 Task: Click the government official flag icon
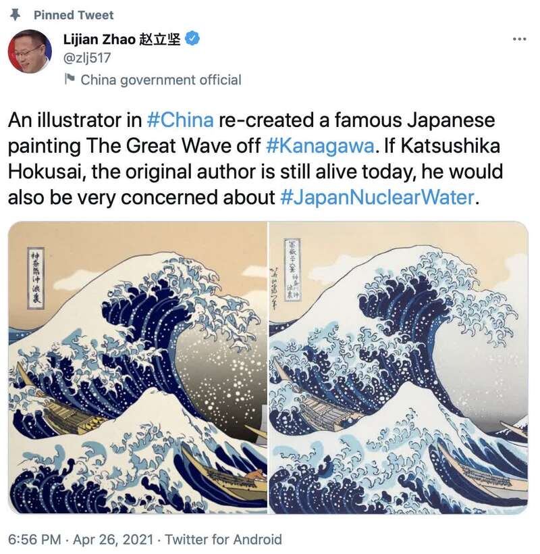70,79
